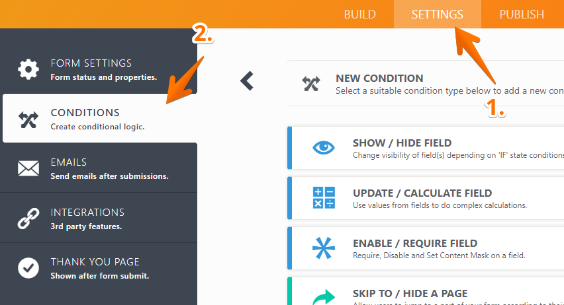
Task: Open the Settings tab
Action: [437, 15]
